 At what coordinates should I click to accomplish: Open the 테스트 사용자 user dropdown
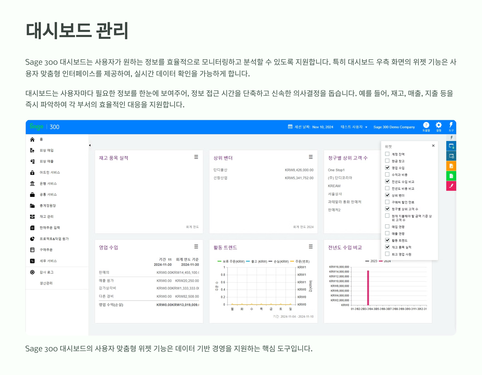[354, 127]
